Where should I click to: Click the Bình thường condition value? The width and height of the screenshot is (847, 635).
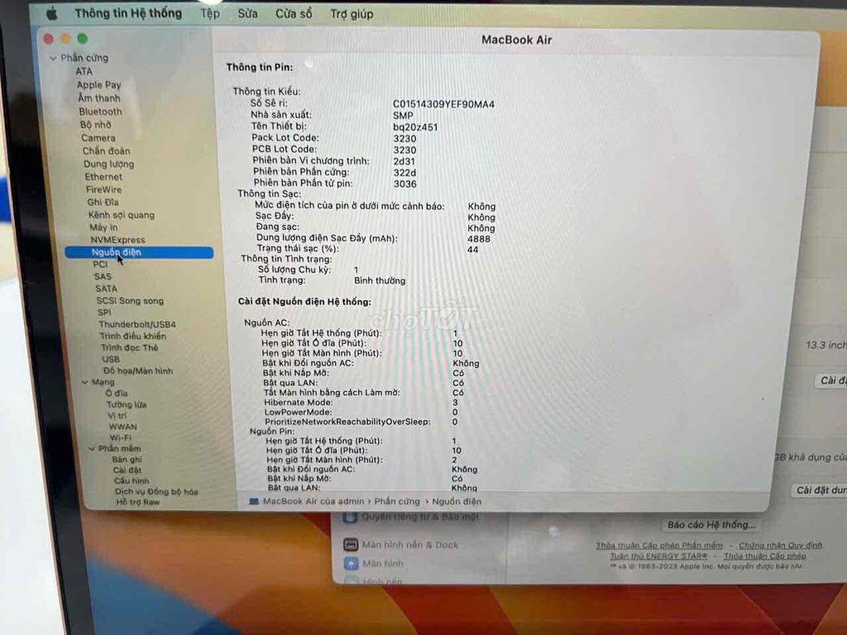pos(380,280)
